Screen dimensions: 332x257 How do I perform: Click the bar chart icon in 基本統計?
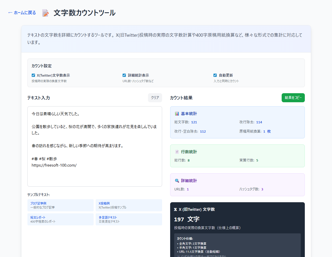177,114
